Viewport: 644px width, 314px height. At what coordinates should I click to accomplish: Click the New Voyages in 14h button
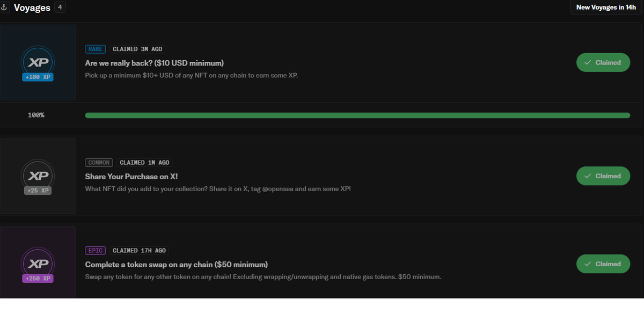tap(606, 8)
